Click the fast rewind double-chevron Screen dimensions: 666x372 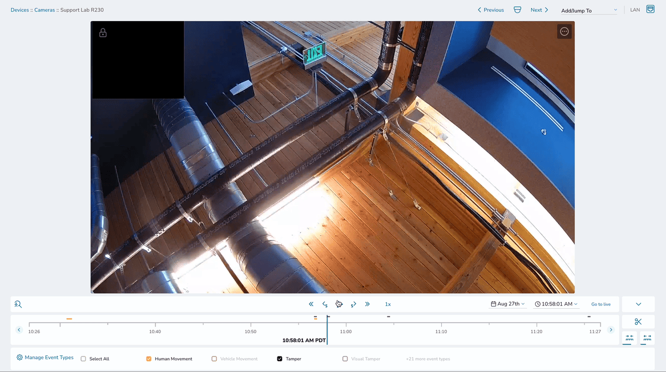[x=311, y=304]
